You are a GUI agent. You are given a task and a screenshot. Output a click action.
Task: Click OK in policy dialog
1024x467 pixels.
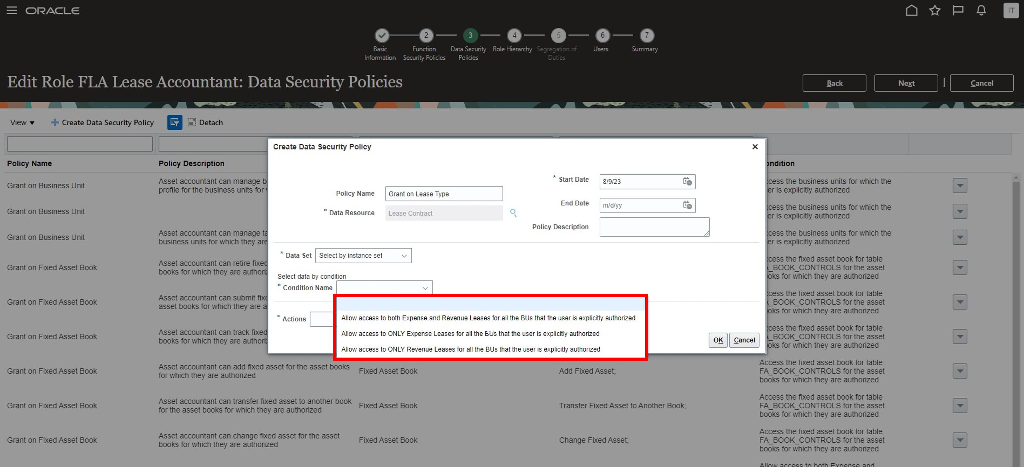click(717, 340)
